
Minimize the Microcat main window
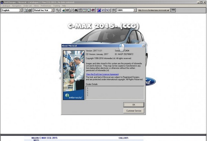198,2
